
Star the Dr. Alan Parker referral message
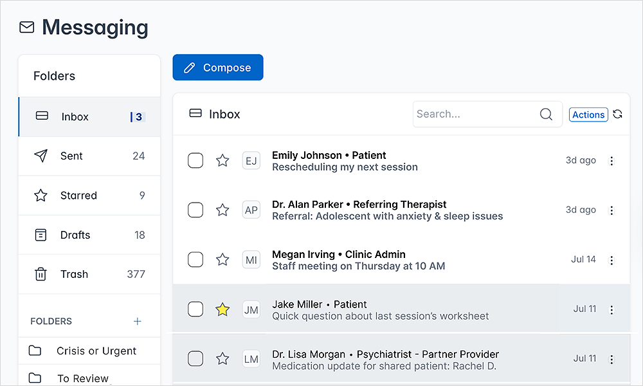(222, 210)
